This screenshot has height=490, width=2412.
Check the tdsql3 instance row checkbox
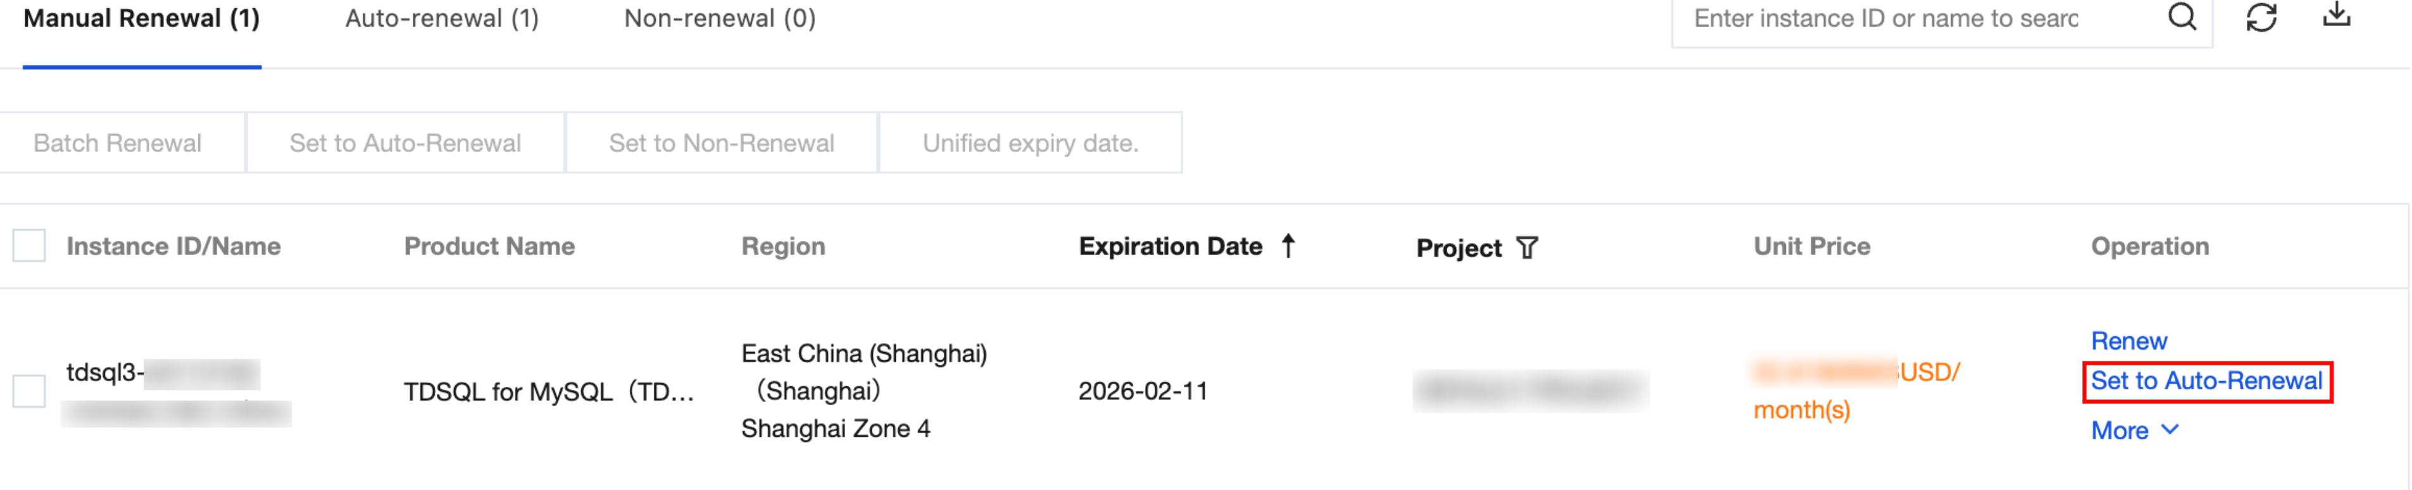[29, 391]
